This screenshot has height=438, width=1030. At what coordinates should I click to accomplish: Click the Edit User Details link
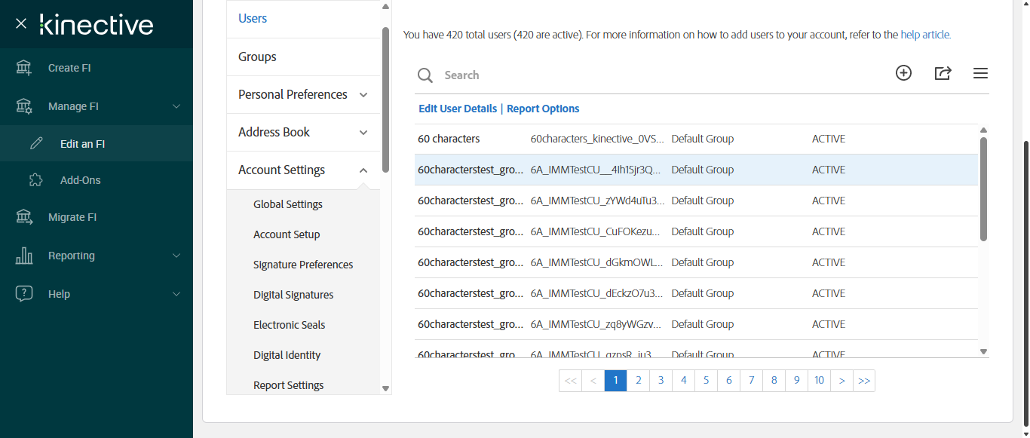[x=458, y=109]
